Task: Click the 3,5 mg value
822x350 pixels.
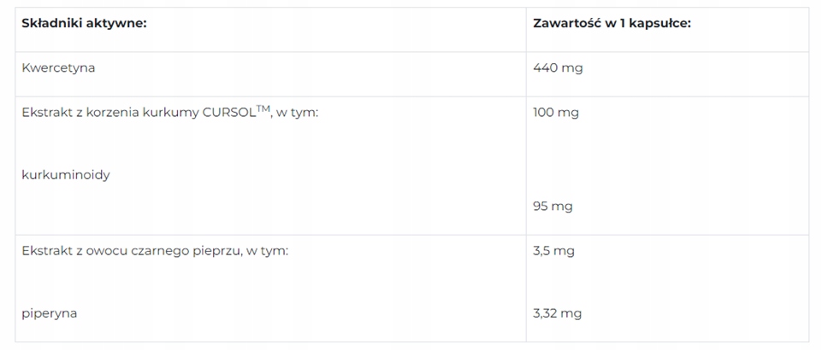Action: point(553,251)
